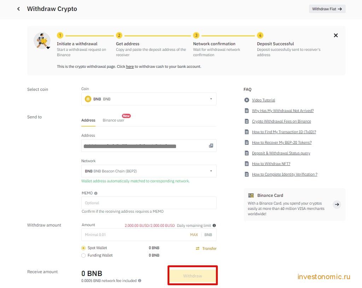
Task: Open the address book icon in the Address field
Action: 211,146
